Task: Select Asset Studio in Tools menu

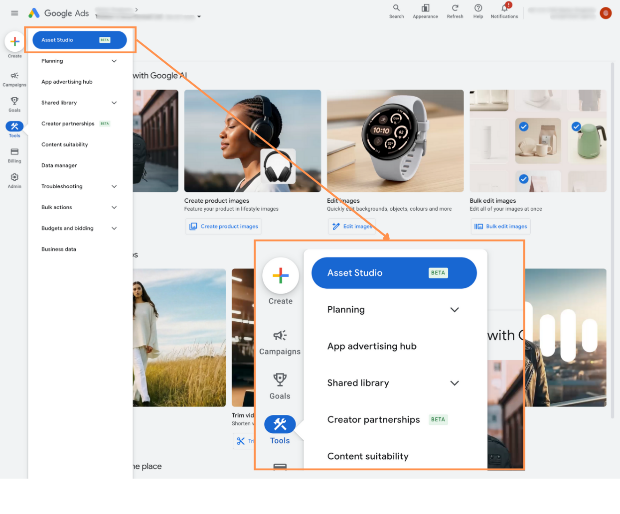Action: pos(80,40)
